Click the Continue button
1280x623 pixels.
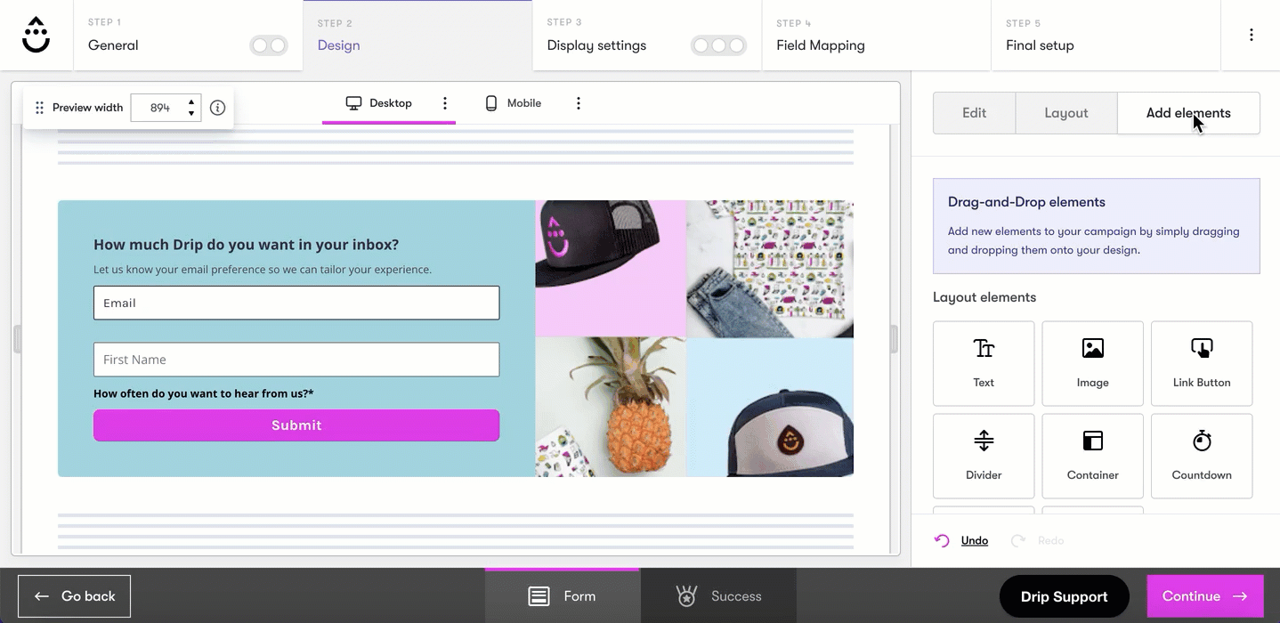[1205, 596]
